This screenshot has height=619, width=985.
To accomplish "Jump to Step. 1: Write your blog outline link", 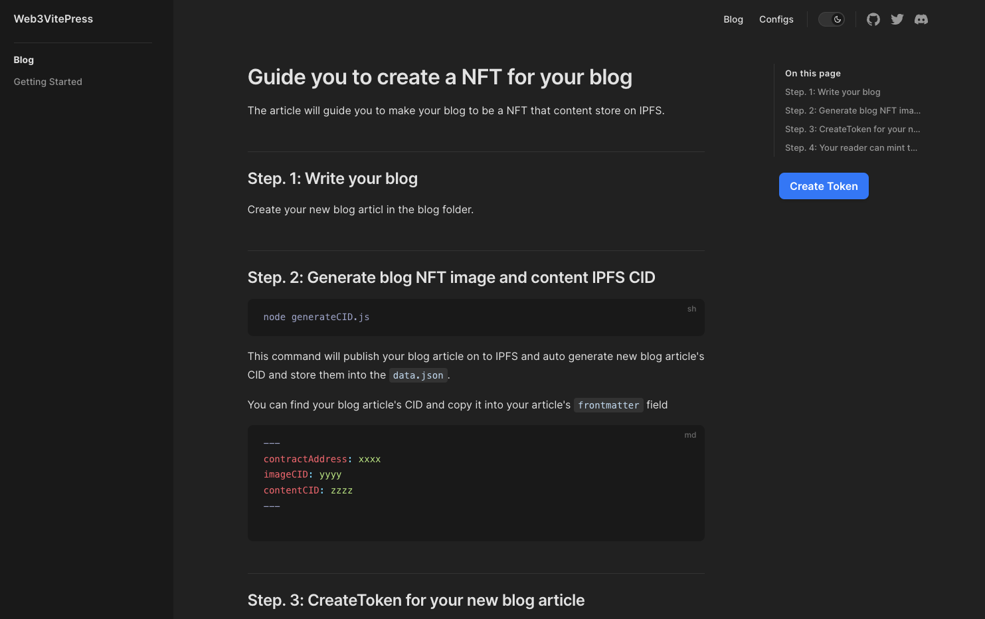I will pyautogui.click(x=832, y=92).
